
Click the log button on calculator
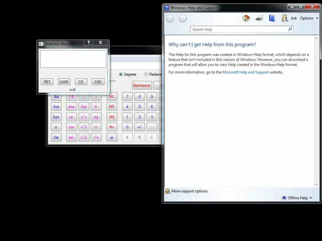(x=96, y=117)
